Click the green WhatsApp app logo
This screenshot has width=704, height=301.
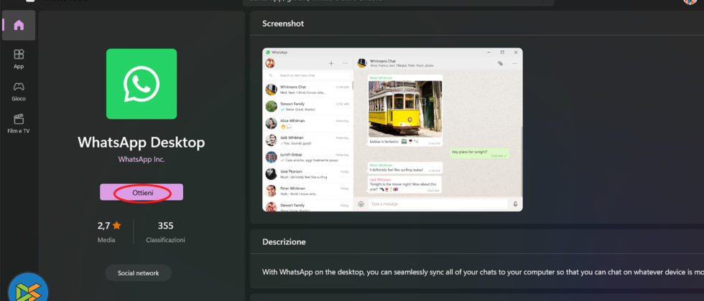click(x=142, y=84)
